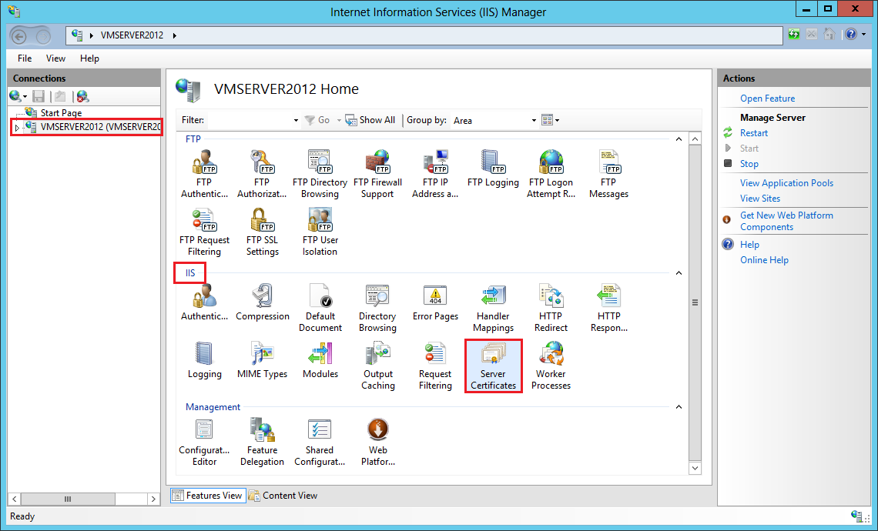Open the Request Filtering feature
The height and width of the screenshot is (531, 878).
(x=435, y=365)
